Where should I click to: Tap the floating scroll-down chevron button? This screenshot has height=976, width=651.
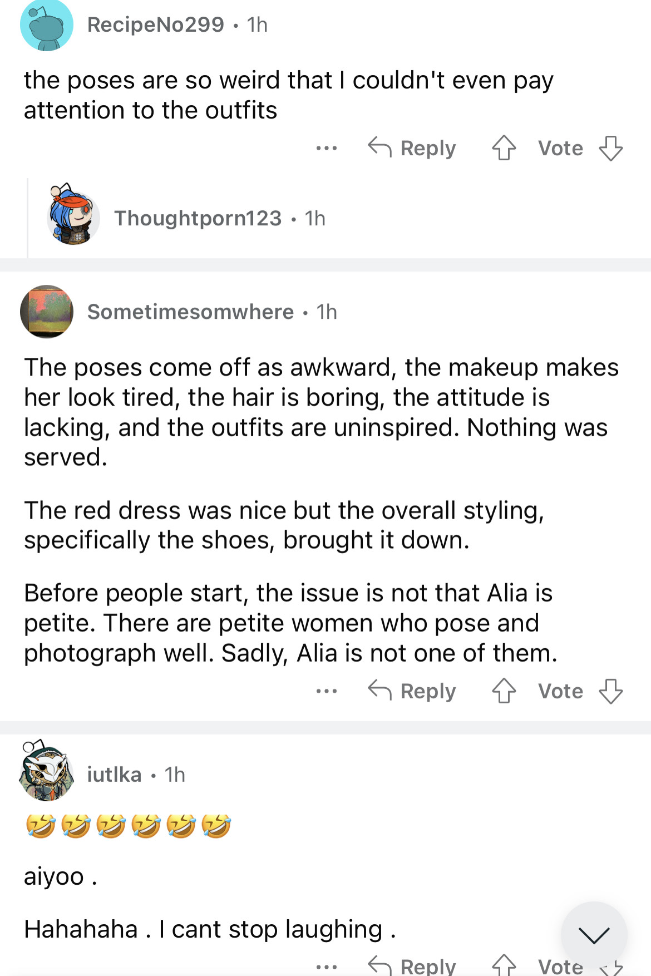(594, 935)
